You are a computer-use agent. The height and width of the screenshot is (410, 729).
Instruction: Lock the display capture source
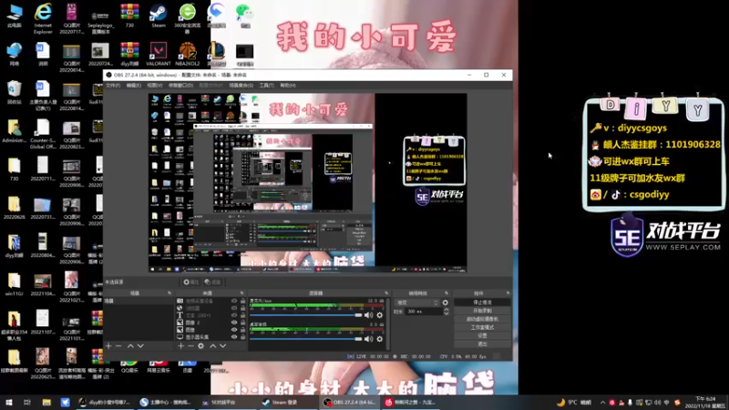click(242, 336)
